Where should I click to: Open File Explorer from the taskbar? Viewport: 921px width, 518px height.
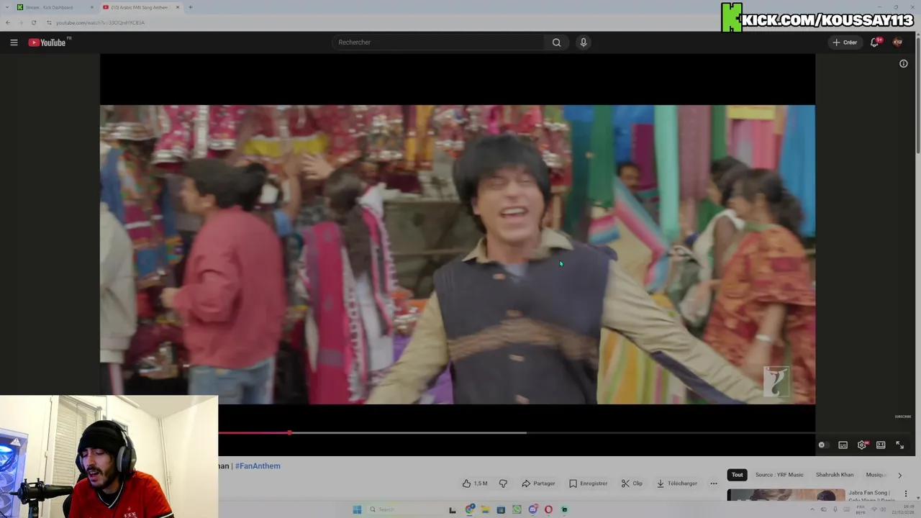[485, 509]
